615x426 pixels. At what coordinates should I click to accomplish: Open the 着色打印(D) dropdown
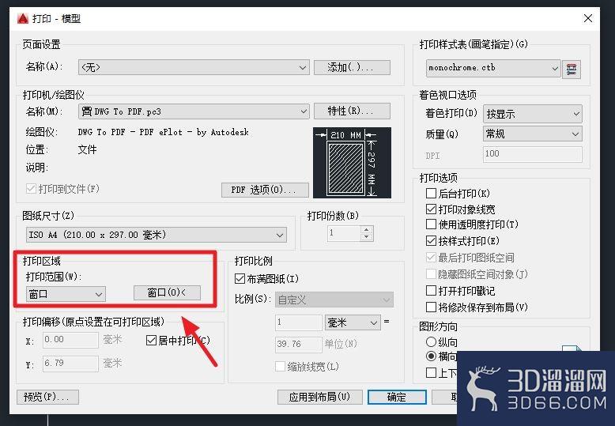[533, 114]
